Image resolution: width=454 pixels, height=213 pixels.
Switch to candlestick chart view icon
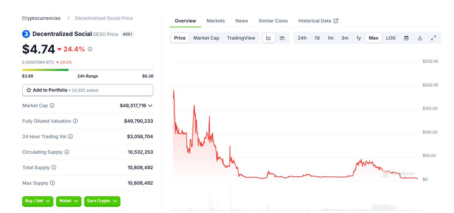(x=282, y=38)
